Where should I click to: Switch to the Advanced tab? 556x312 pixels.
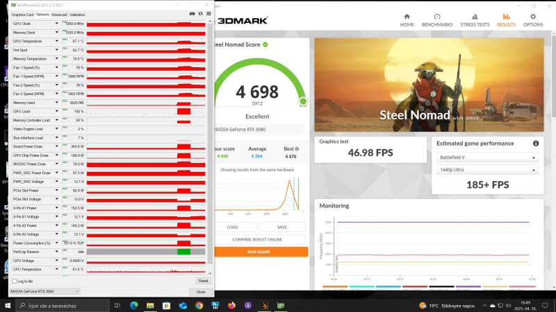[59, 15]
